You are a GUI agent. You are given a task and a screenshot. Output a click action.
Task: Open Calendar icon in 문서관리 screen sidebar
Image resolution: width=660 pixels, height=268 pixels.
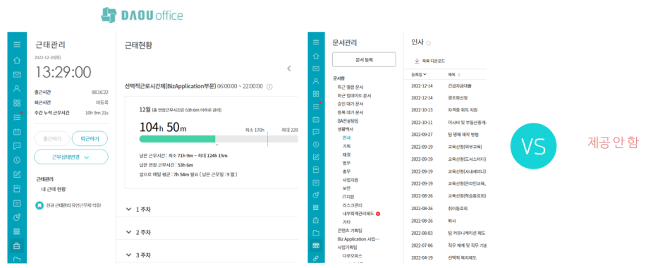[316, 119]
